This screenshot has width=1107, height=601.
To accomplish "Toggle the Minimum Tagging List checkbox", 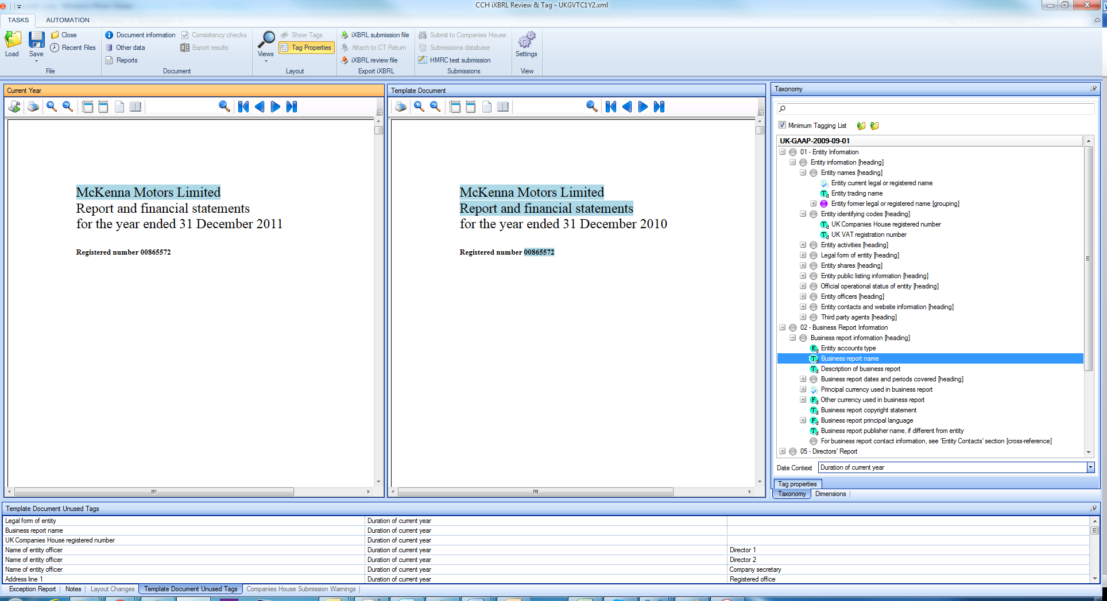I will [x=782, y=125].
